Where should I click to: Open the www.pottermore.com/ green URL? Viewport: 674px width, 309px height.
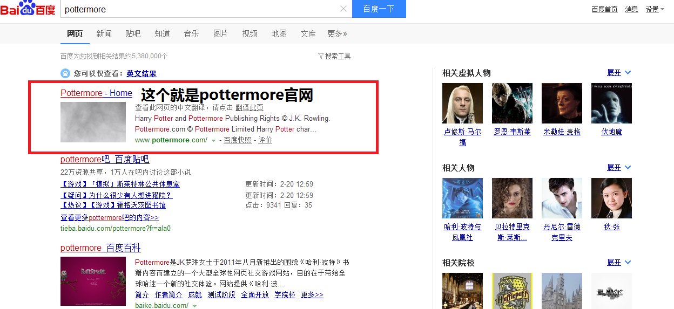tap(171, 140)
